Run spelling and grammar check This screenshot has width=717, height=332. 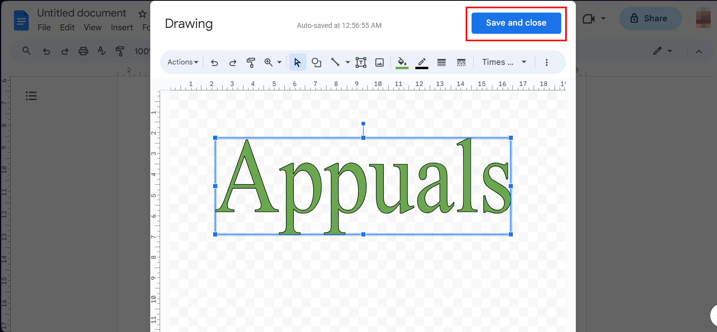[102, 51]
